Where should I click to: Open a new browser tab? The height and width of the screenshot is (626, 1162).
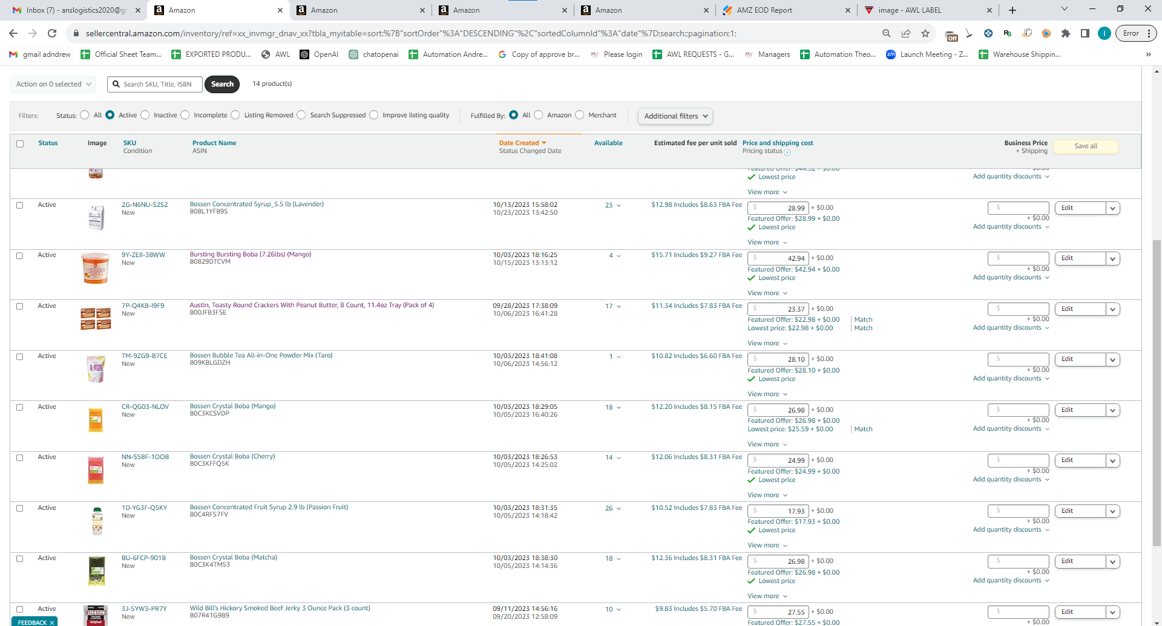(x=1013, y=10)
